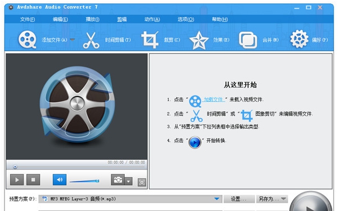Screen dimensions: 338x211
Task: Open the Crop tool in toolbar
Action: (149, 40)
